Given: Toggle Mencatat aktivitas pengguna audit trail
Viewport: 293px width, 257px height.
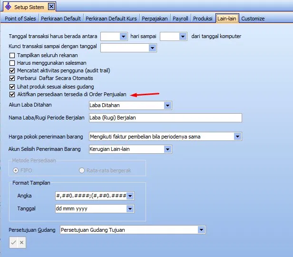Looking at the screenshot, I should point(12,70).
